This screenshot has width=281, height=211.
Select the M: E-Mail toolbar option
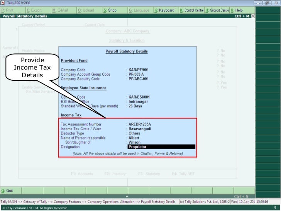point(64,10)
